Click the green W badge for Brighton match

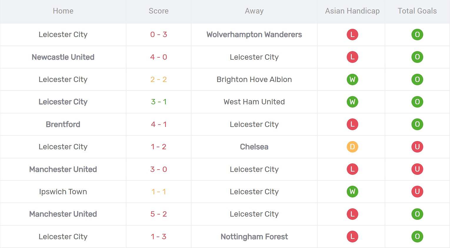coord(352,80)
